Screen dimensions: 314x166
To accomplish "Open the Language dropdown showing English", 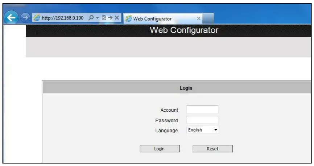I will (203, 130).
